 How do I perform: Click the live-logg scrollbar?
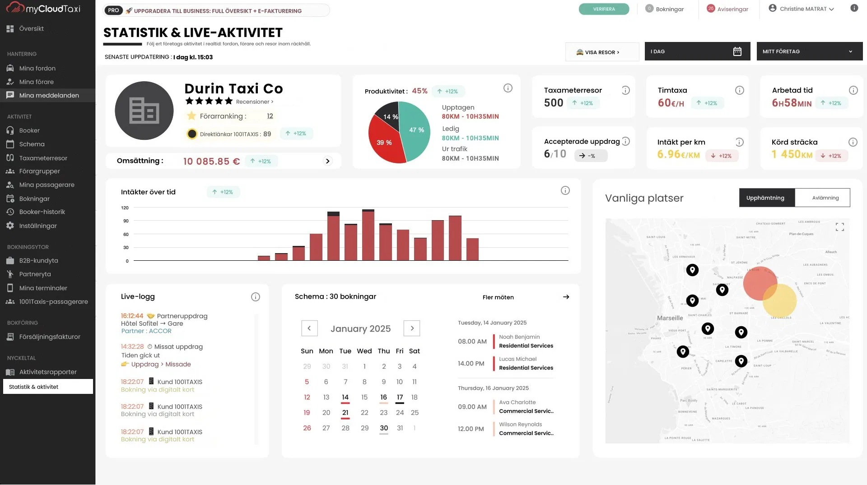[x=256, y=379]
